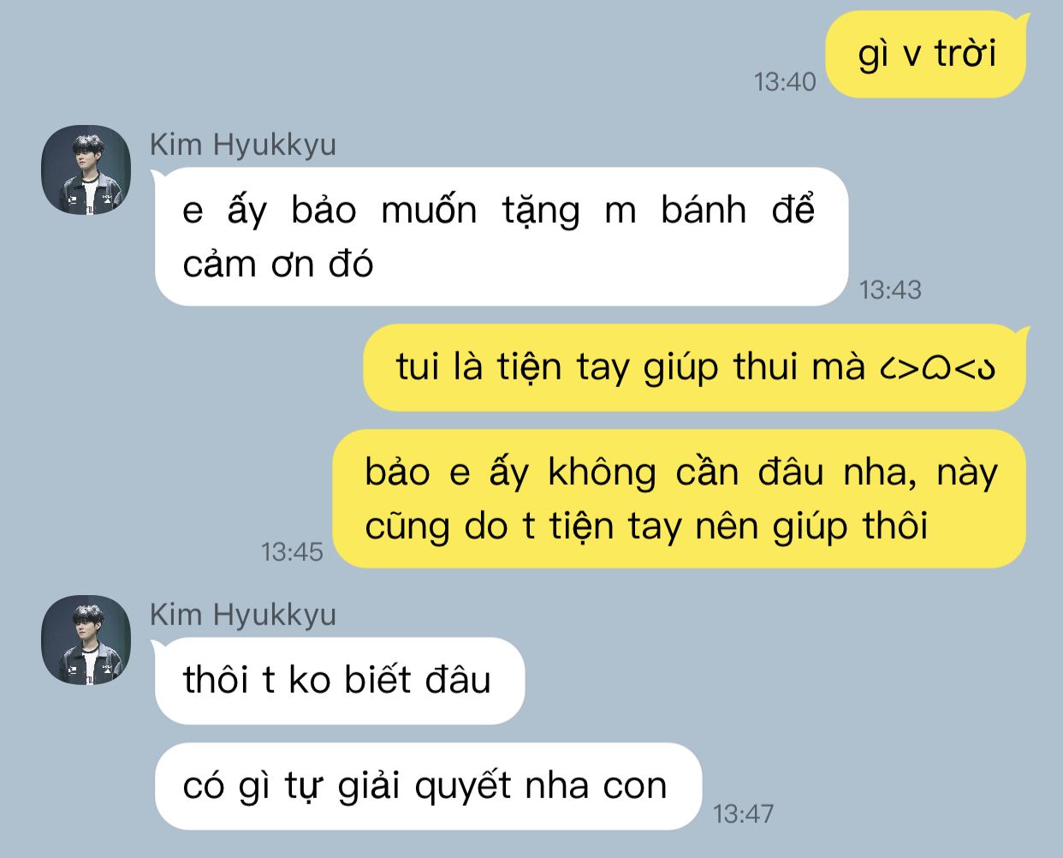The height and width of the screenshot is (858, 1063).
Task: Open the upper Kim Hyukkyu profile avatar
Action: pyautogui.click(x=86, y=170)
